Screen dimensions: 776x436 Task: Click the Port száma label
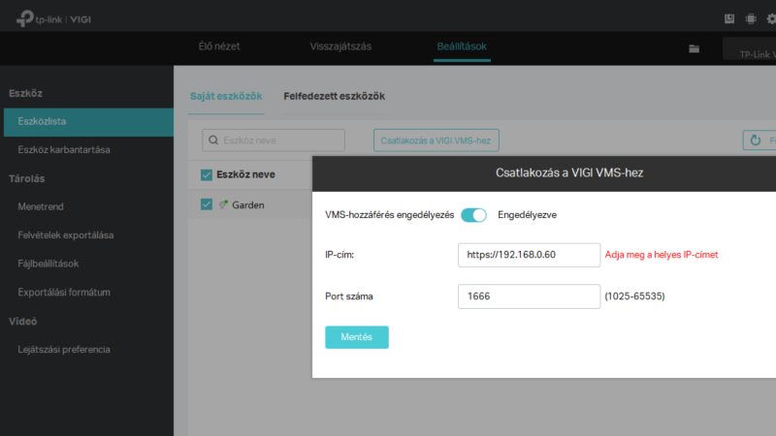coord(349,296)
